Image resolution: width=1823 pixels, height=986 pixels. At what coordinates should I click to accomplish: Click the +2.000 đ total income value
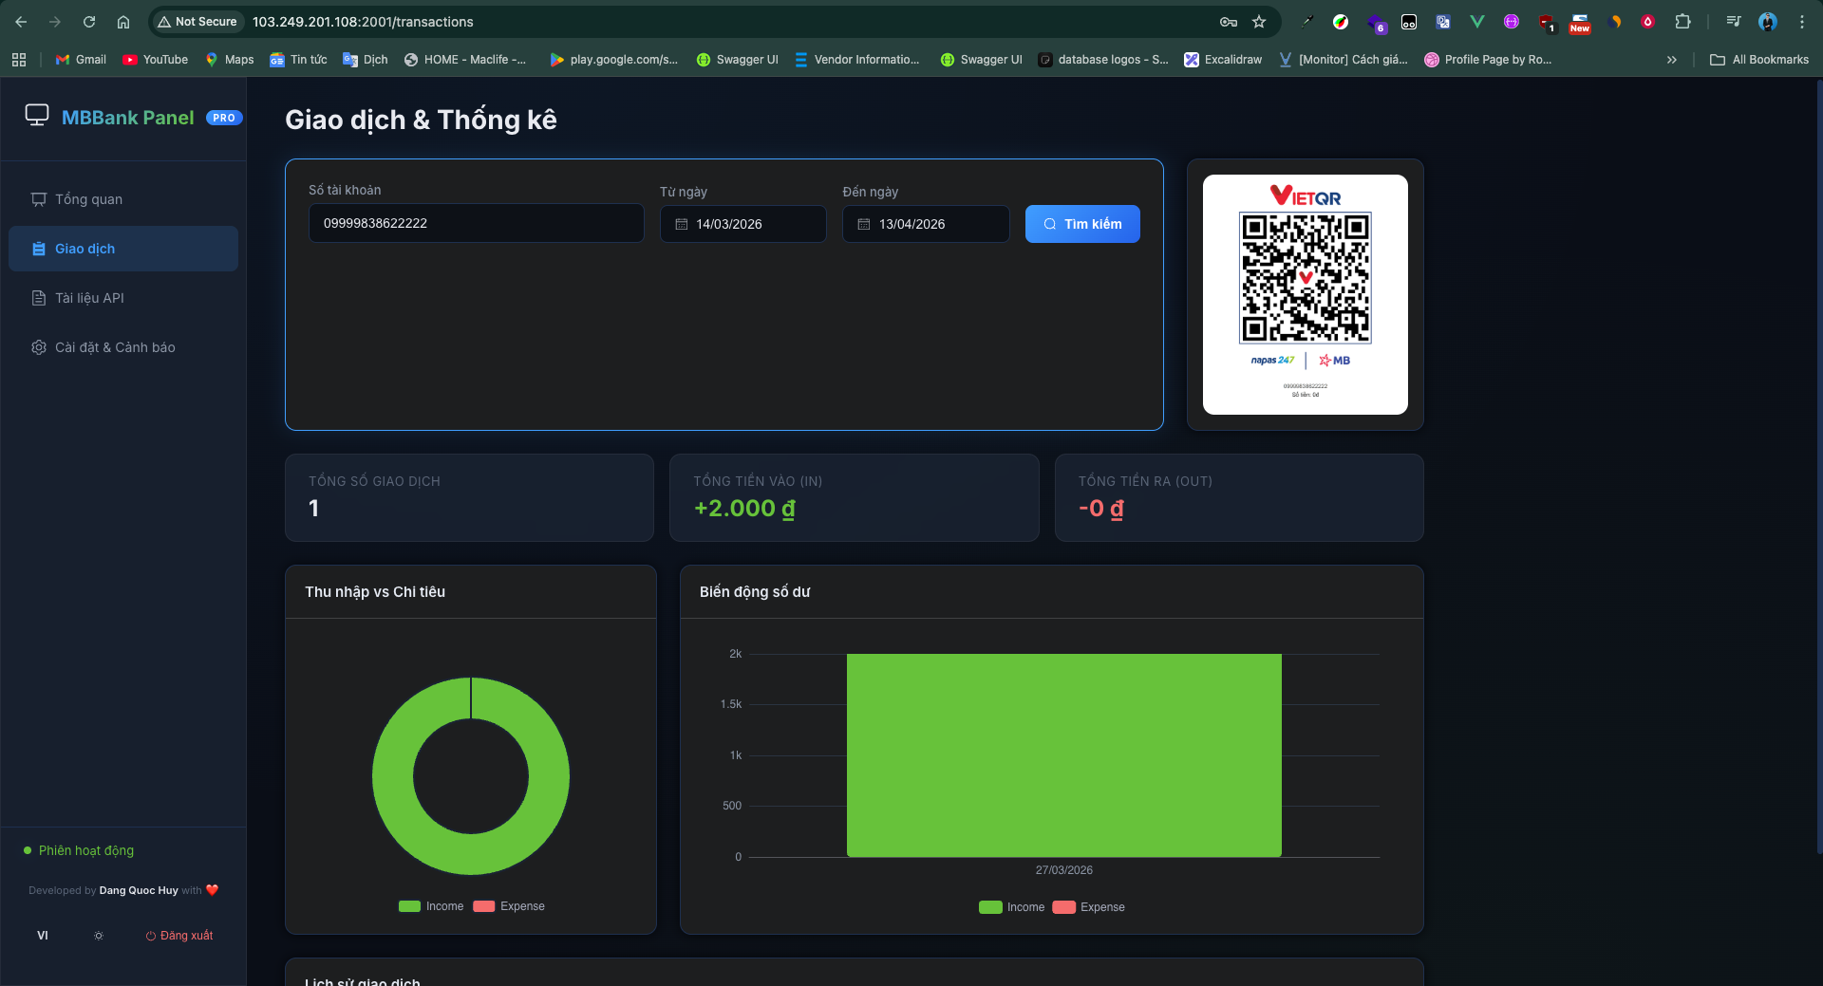(744, 508)
